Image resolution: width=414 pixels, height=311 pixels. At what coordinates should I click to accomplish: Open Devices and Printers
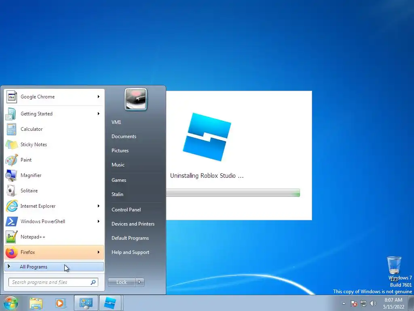(x=133, y=224)
